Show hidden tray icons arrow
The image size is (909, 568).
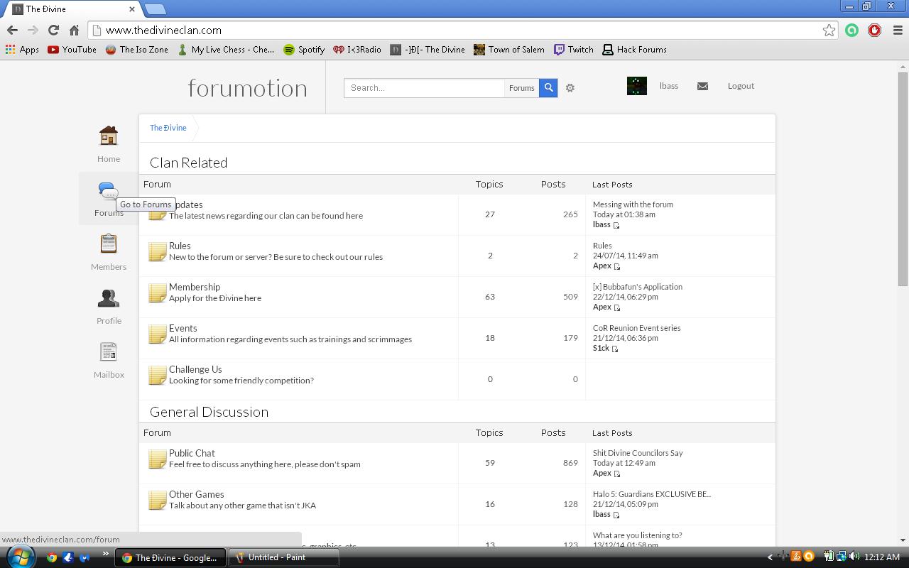770,557
